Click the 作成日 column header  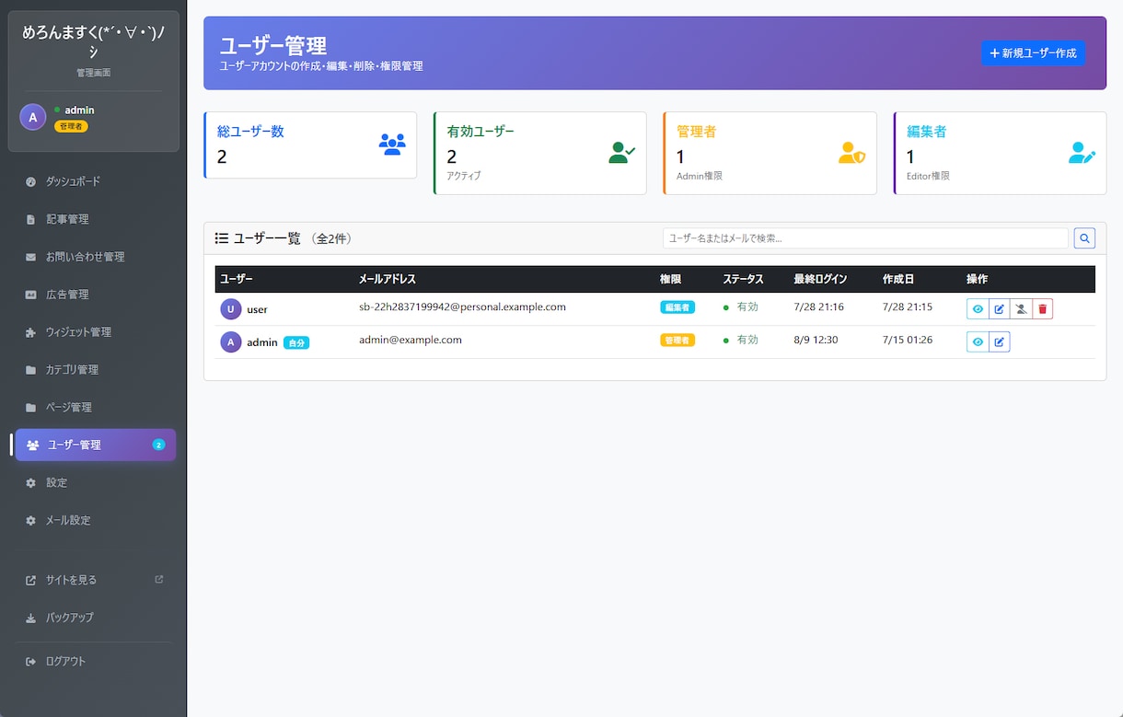point(898,279)
